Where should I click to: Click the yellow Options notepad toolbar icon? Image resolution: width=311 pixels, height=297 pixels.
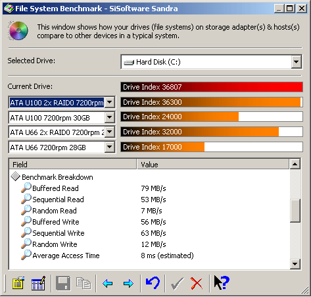pos(18,283)
